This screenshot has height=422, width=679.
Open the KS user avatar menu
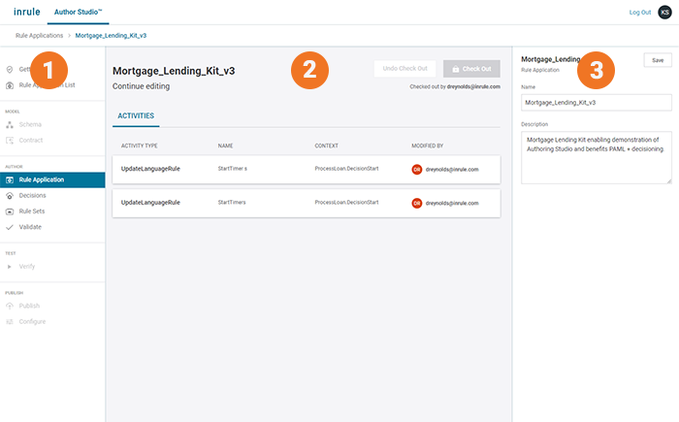664,12
